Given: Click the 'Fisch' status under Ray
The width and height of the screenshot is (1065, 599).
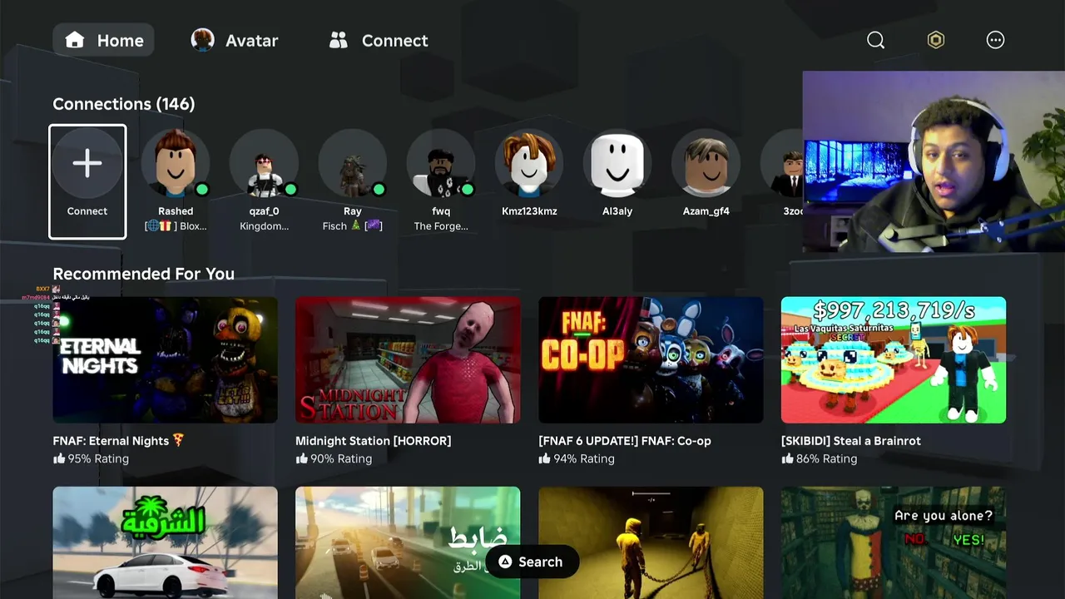Looking at the screenshot, I should point(352,226).
